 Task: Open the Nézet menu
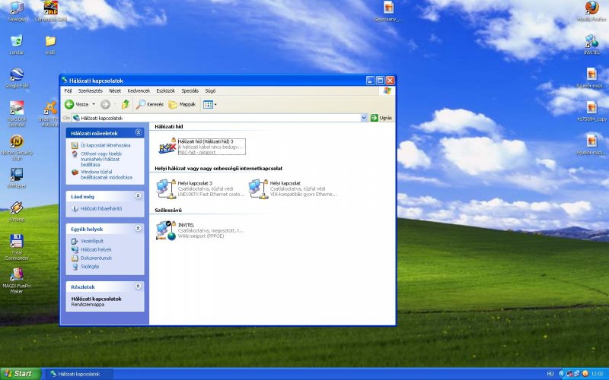(x=115, y=90)
